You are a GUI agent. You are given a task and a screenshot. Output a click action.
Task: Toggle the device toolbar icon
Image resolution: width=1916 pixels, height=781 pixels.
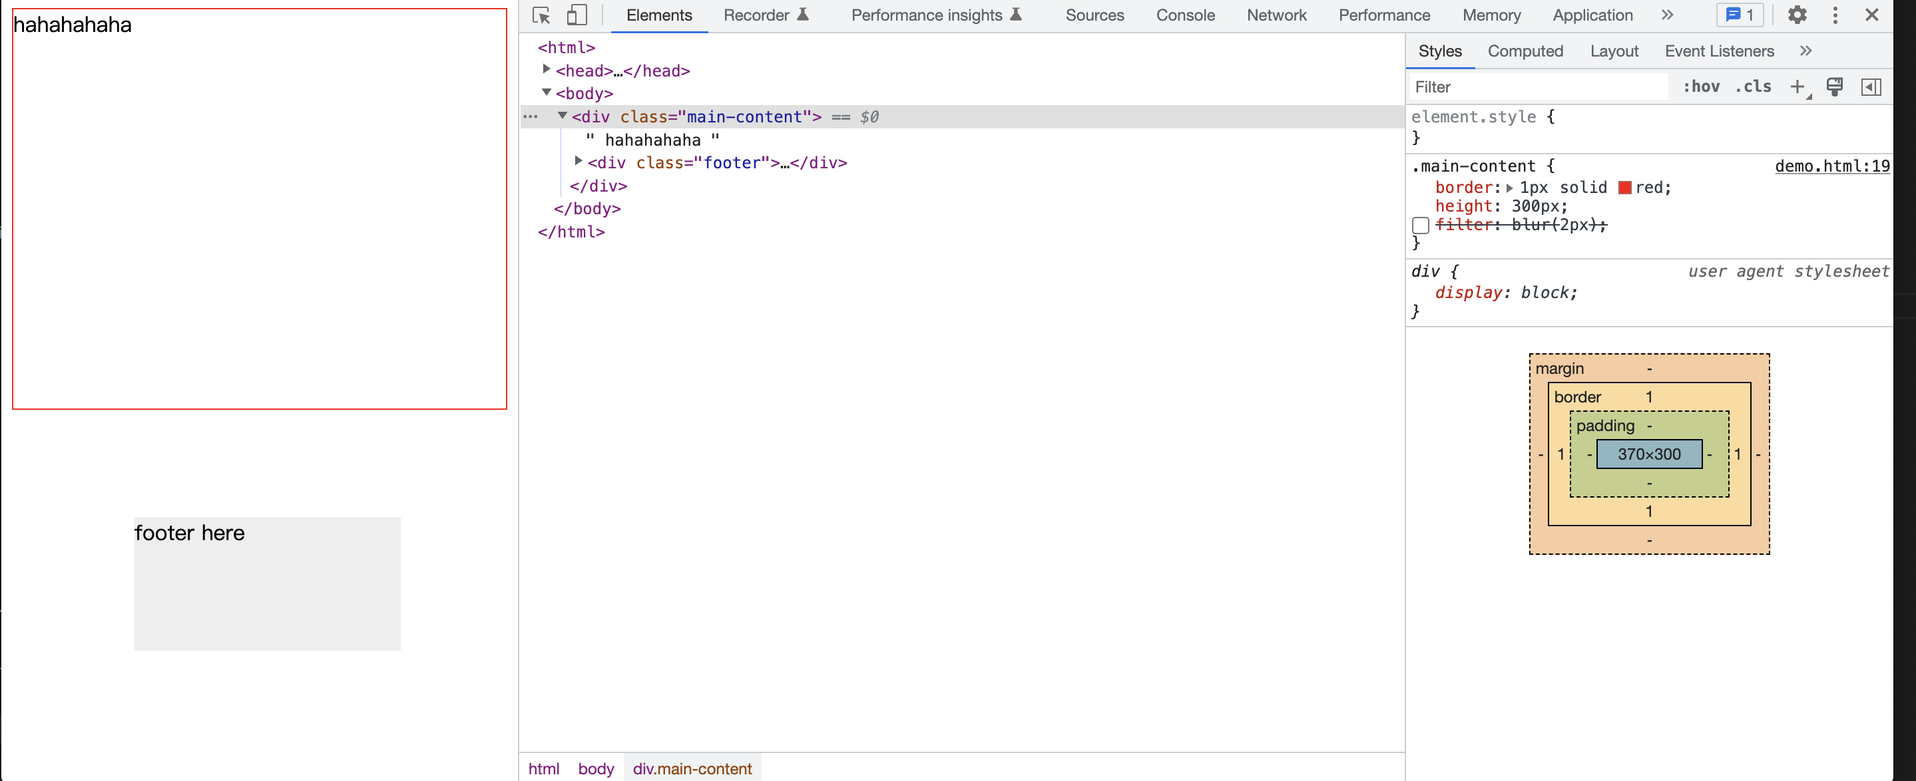pyautogui.click(x=577, y=15)
